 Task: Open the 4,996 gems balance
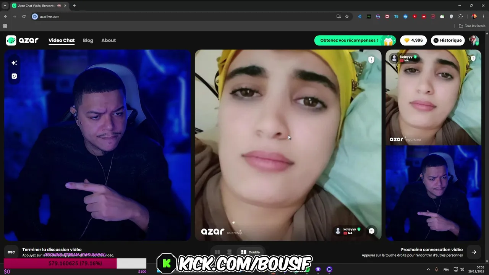pos(413,40)
